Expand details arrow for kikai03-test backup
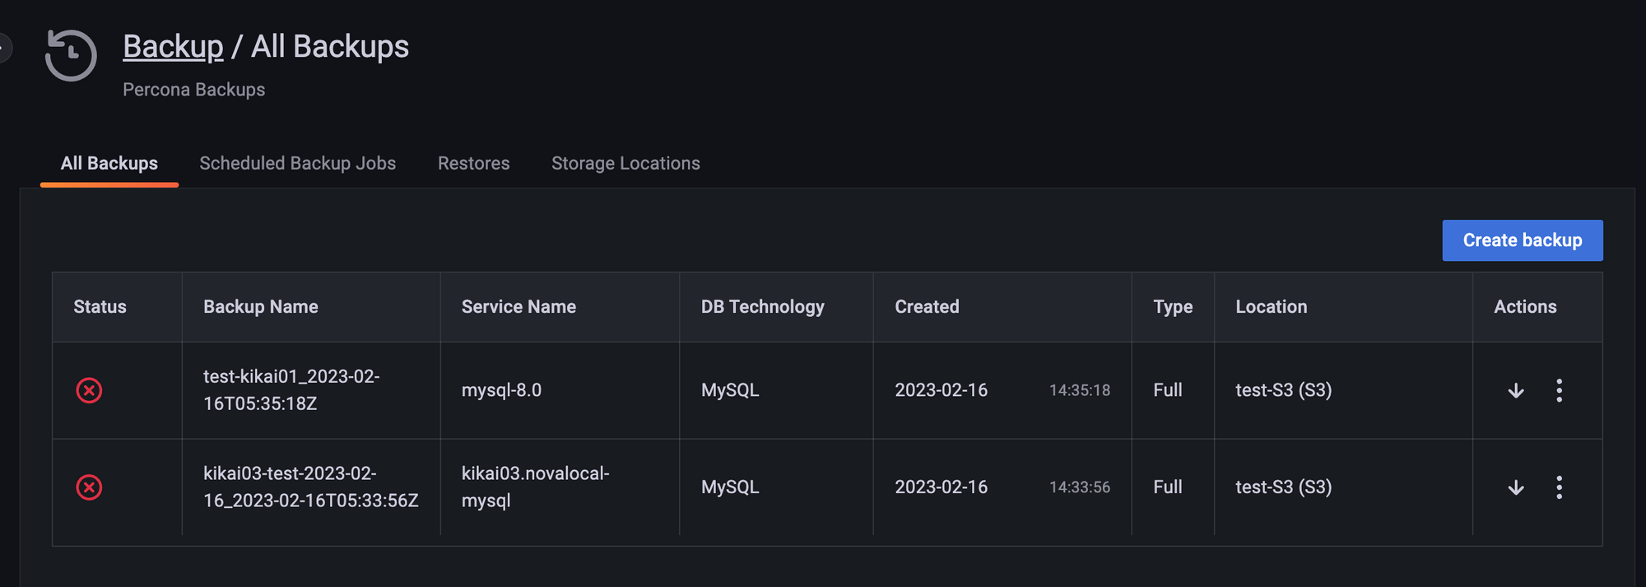 point(1516,488)
